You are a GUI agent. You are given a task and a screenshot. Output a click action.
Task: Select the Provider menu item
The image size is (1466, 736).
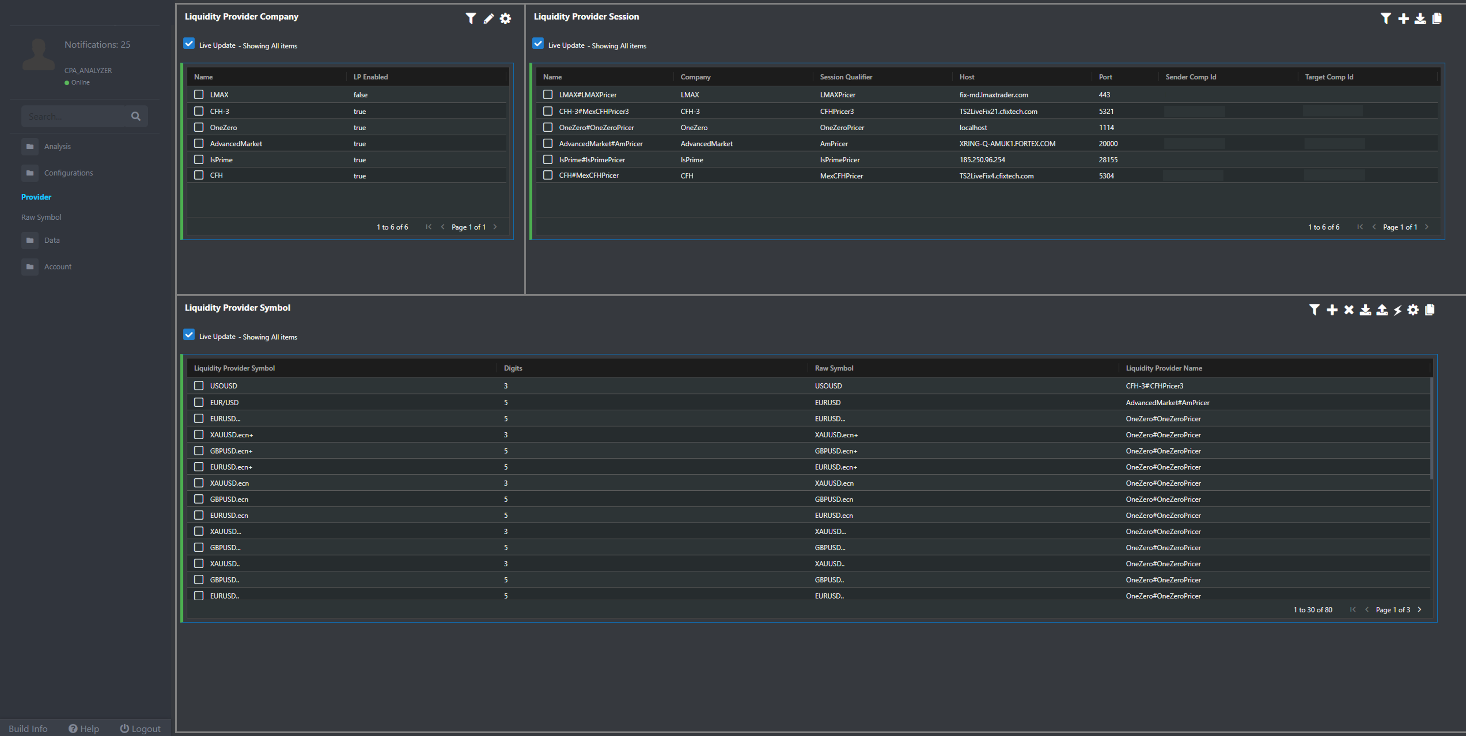click(x=36, y=197)
